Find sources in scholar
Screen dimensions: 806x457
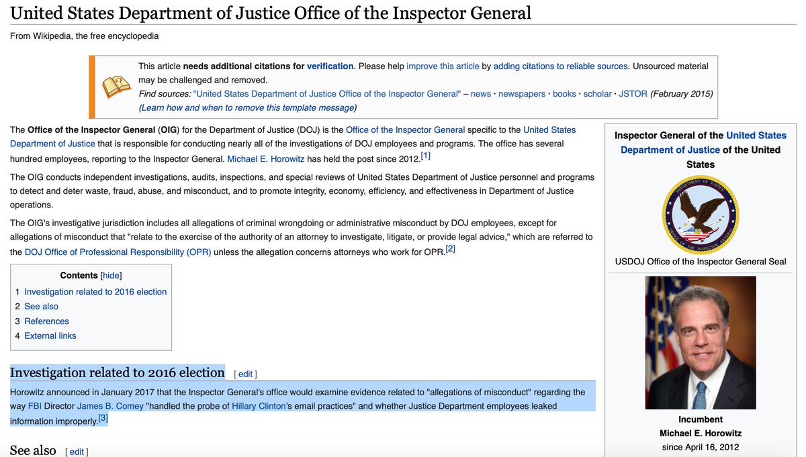(x=597, y=94)
